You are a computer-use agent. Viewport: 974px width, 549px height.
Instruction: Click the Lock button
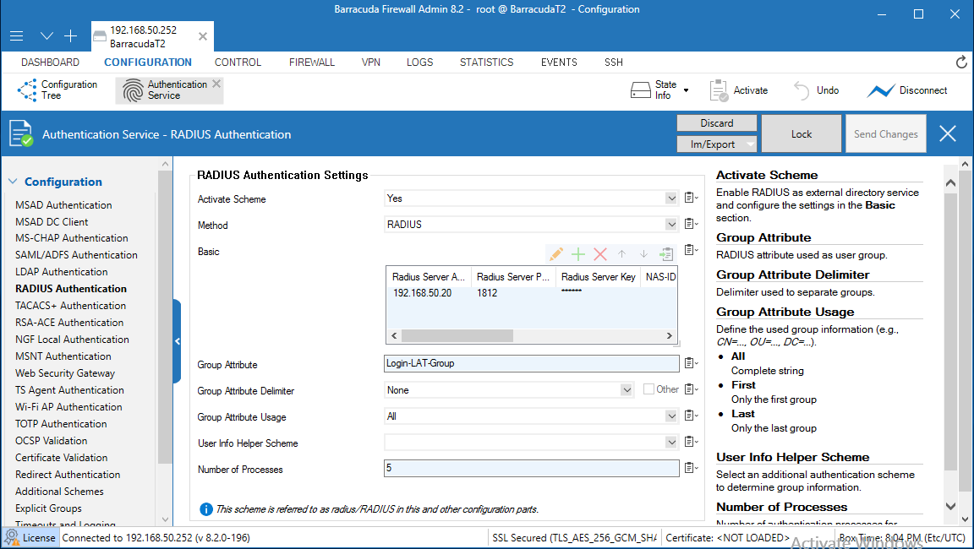click(x=801, y=134)
